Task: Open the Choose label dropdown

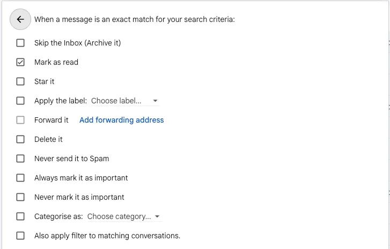Action: coord(124,101)
